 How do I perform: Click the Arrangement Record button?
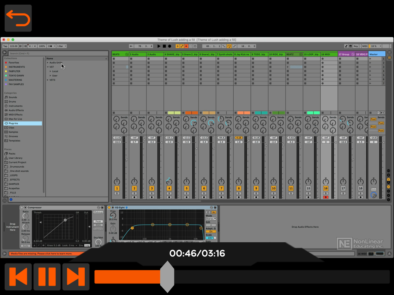pyautogui.click(x=169, y=46)
